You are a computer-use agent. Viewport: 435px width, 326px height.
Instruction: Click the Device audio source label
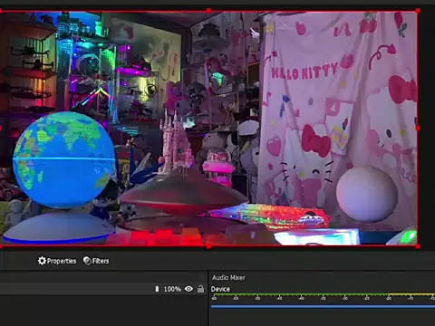(220, 289)
